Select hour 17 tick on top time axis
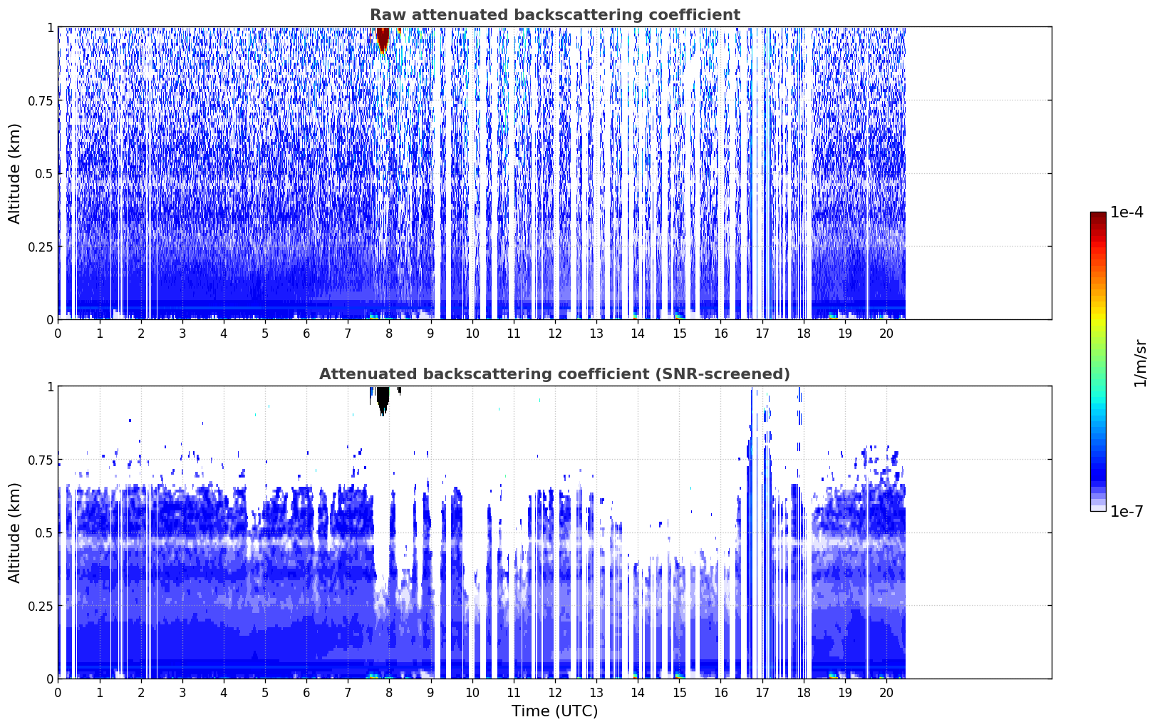The image size is (1155, 727). pos(762,333)
